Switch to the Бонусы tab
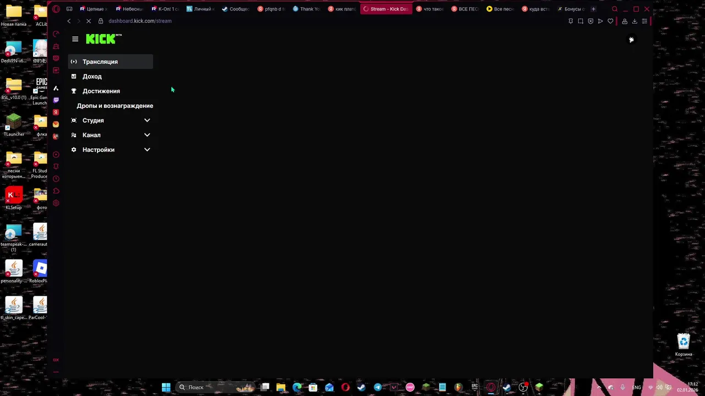The height and width of the screenshot is (396, 705). click(571, 9)
